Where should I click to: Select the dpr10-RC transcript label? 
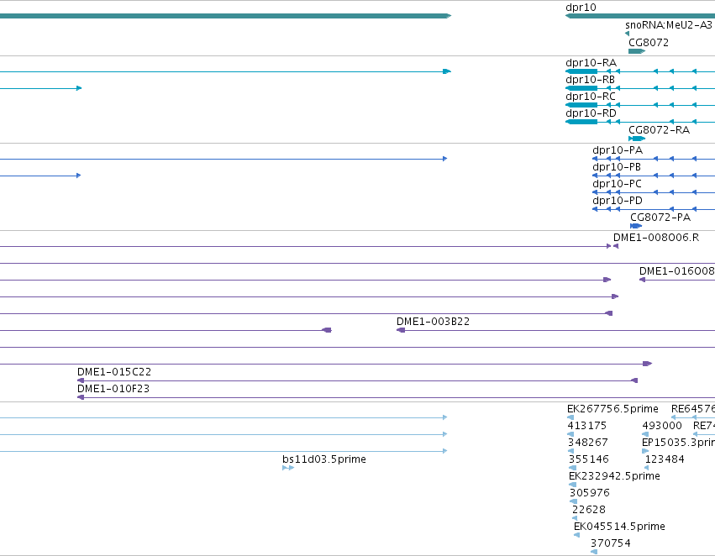coord(591,97)
